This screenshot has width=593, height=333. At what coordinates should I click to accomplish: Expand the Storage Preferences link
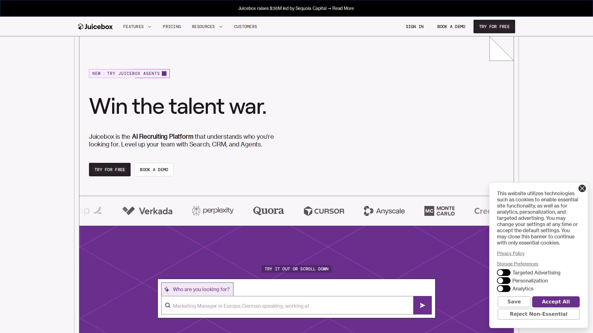click(517, 264)
